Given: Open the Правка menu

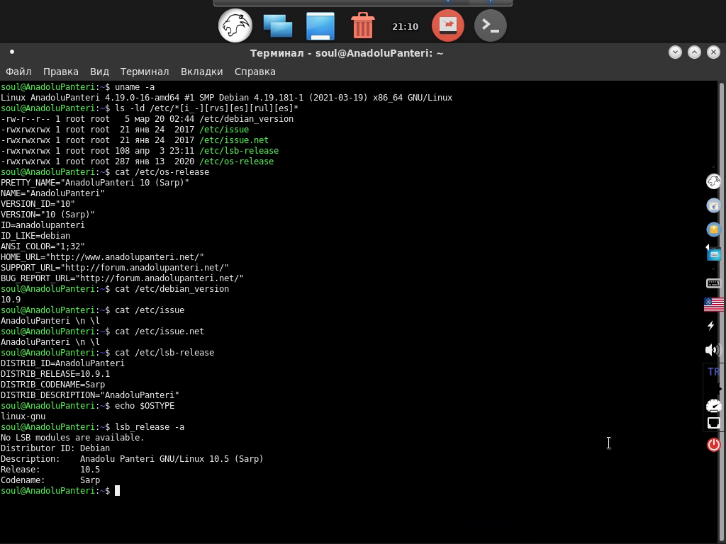Looking at the screenshot, I should click(x=61, y=72).
